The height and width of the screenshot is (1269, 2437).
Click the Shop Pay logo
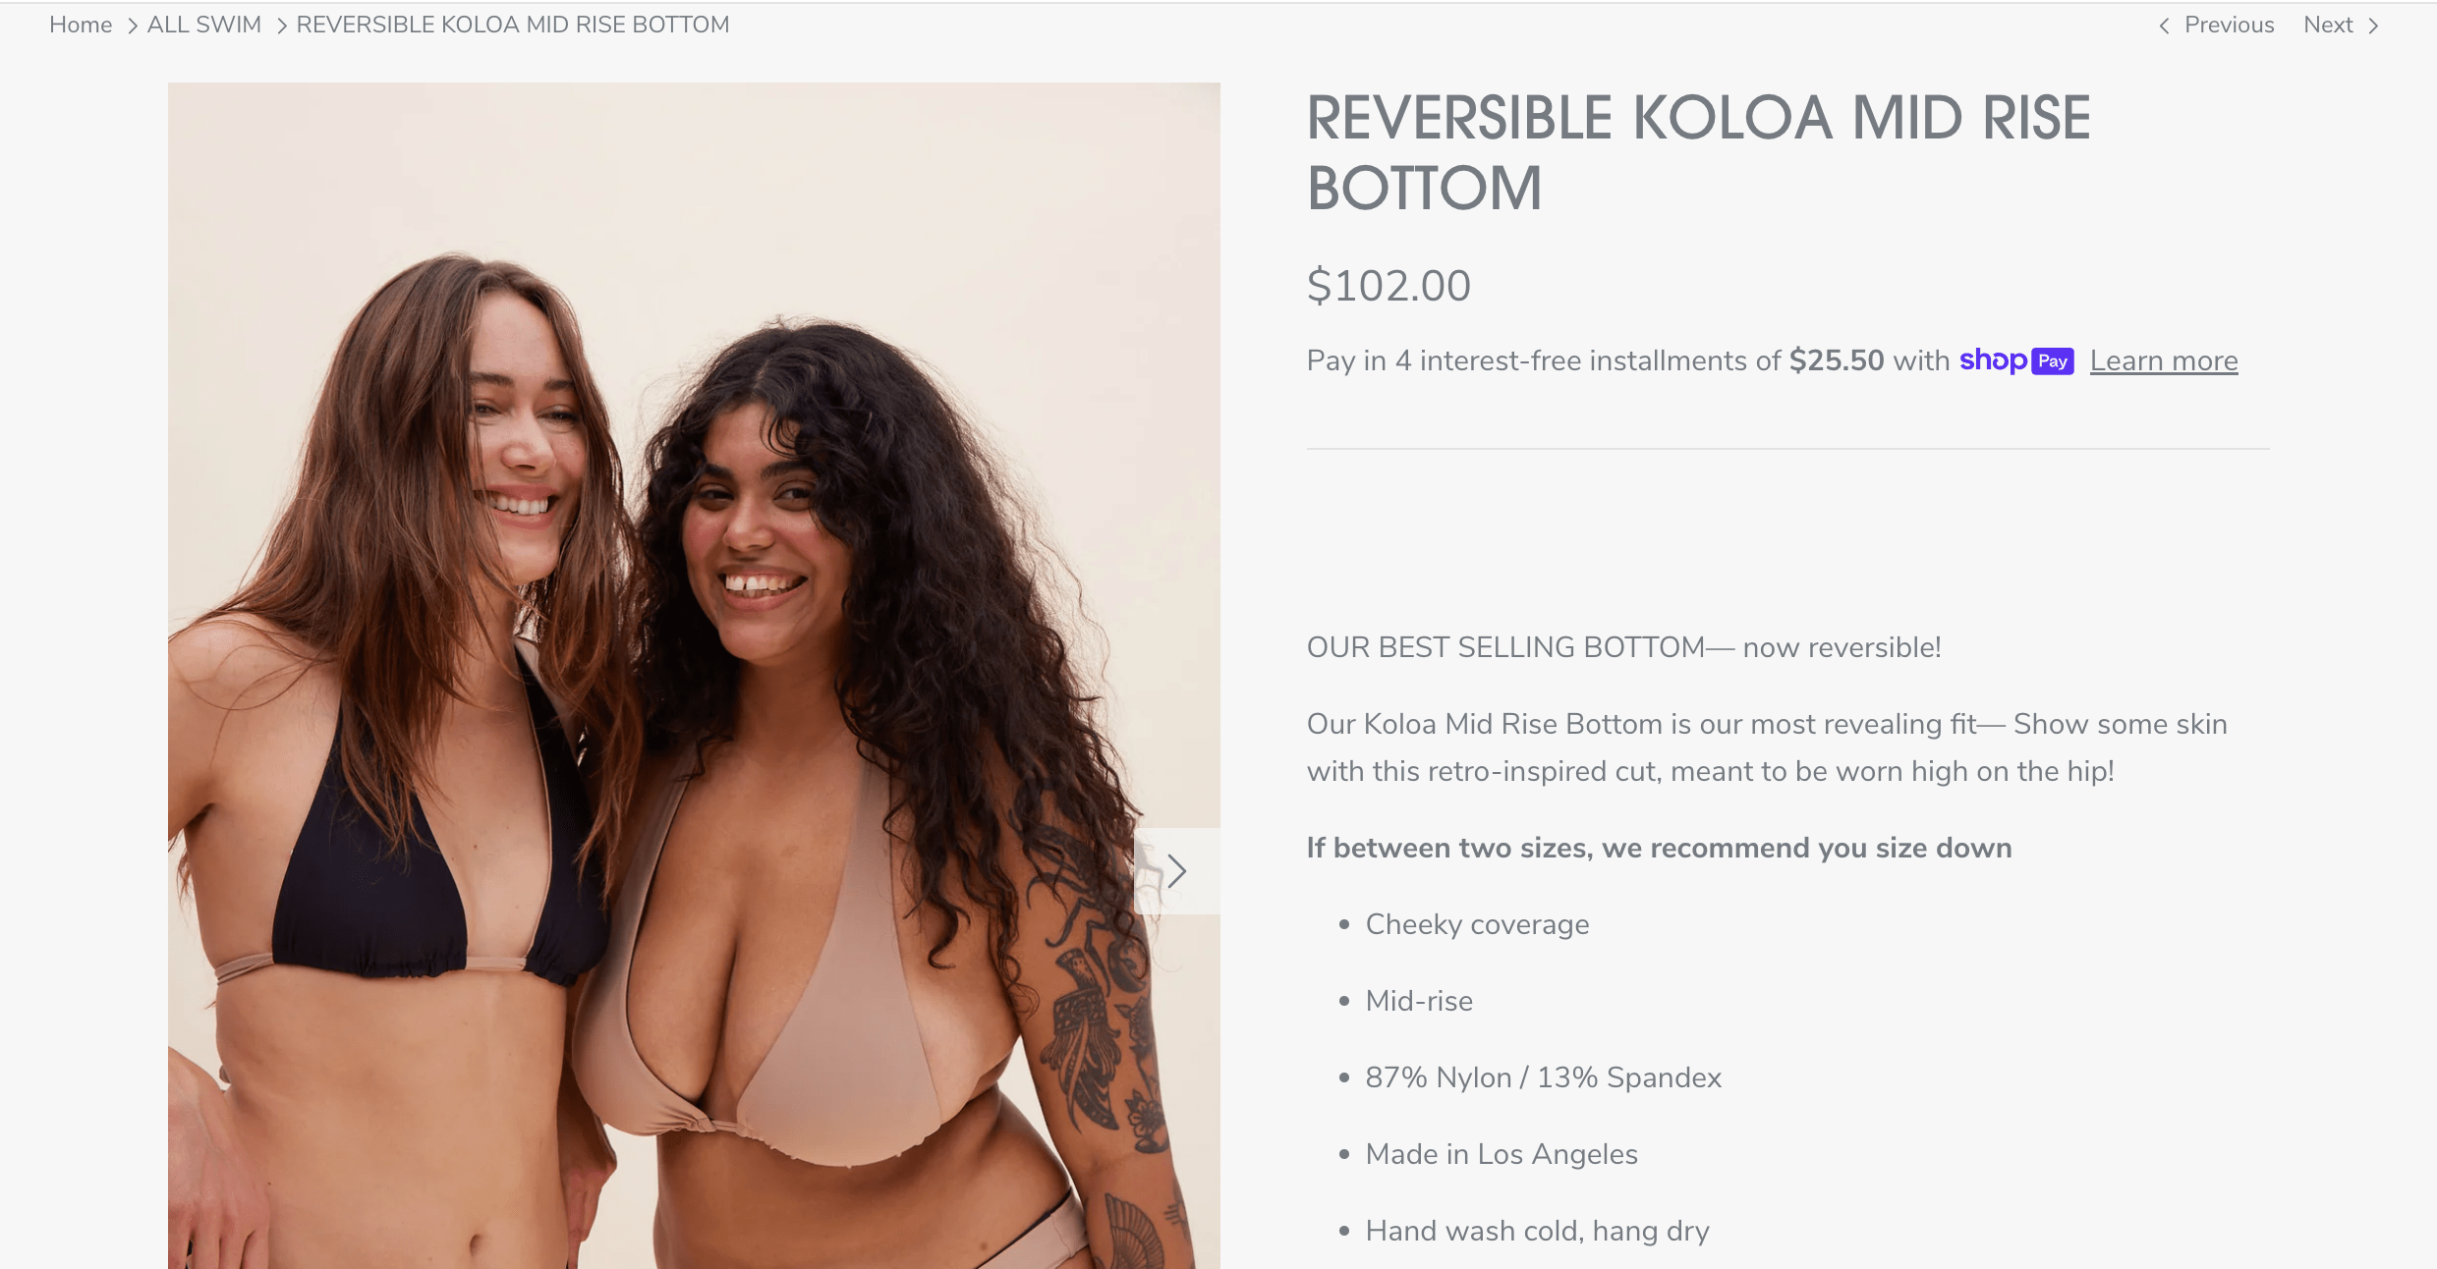pos(2016,360)
